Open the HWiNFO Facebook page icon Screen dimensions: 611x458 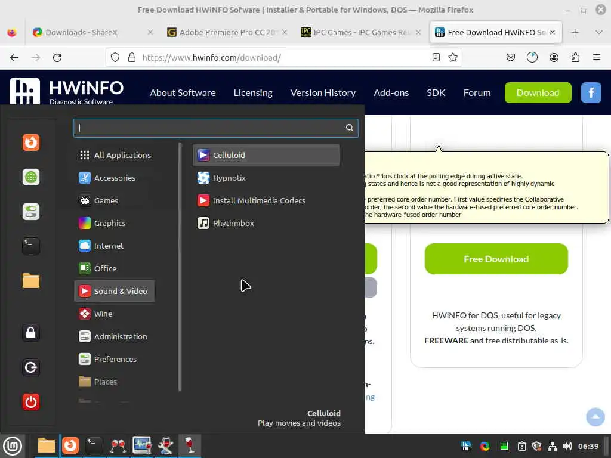coord(591,92)
